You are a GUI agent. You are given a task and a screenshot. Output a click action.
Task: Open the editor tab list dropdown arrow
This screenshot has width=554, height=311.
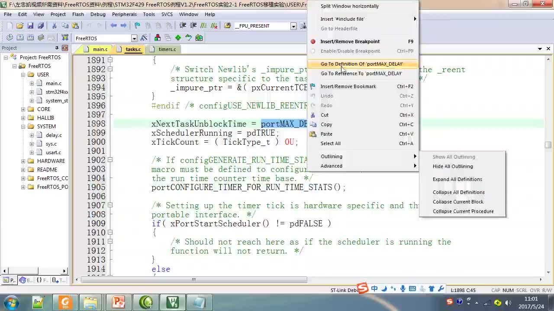click(x=540, y=49)
